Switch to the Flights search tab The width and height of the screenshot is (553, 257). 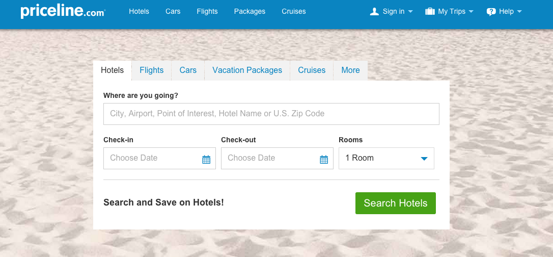151,70
